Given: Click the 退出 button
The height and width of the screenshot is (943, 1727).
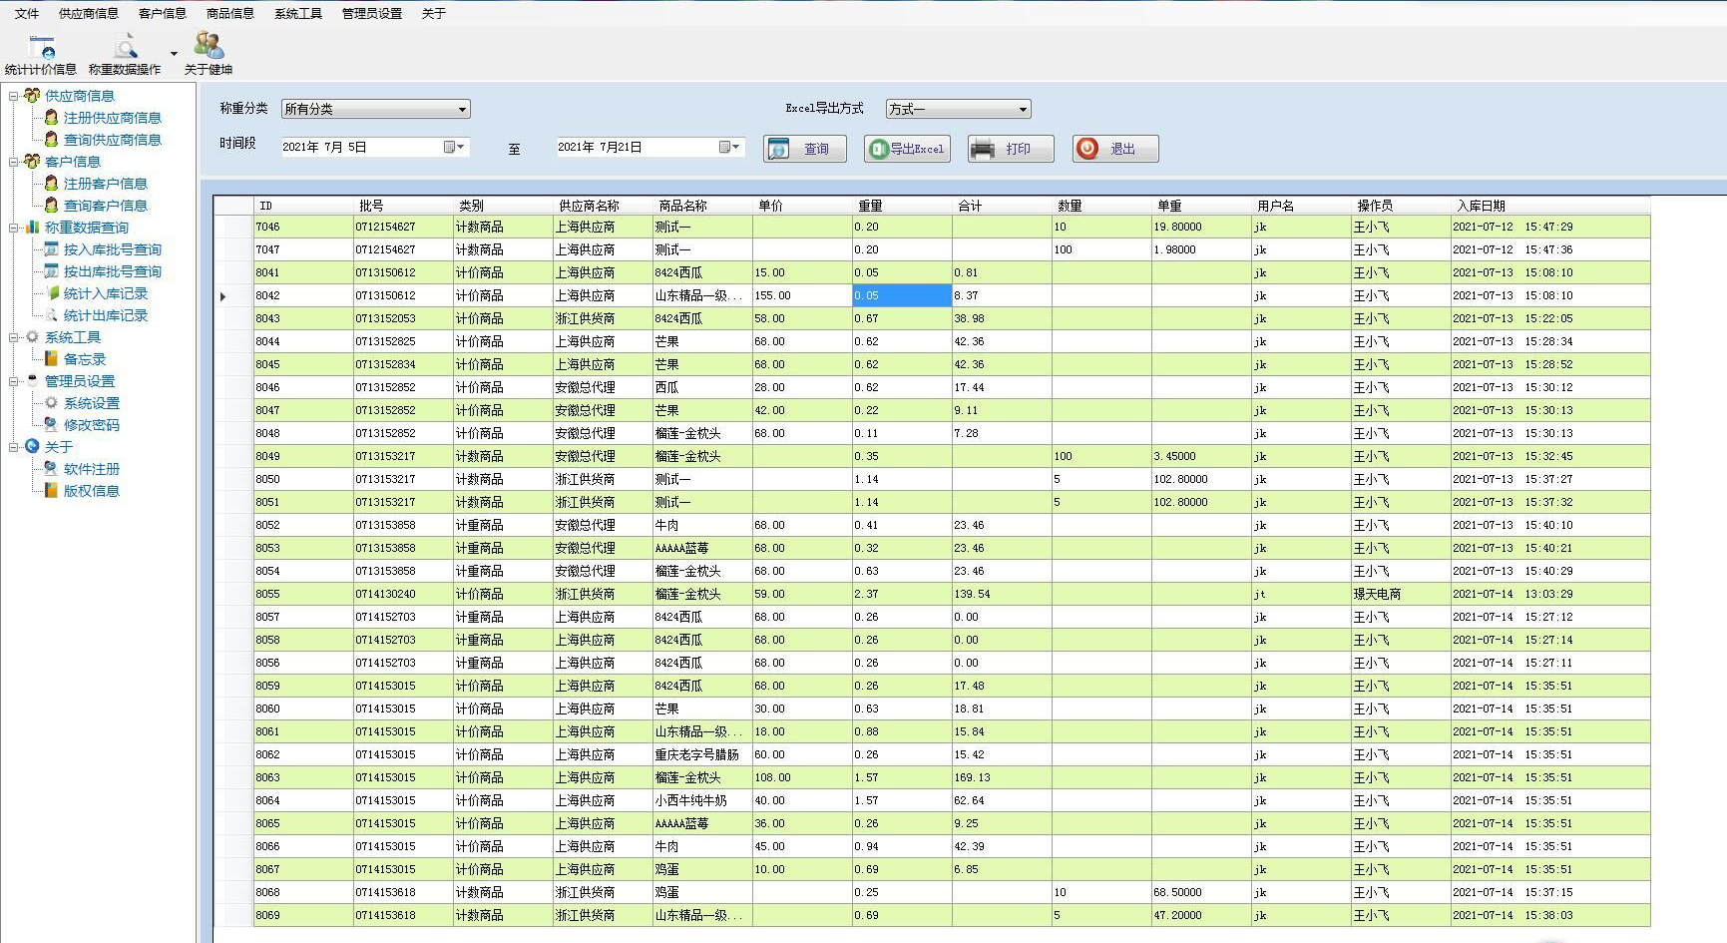Looking at the screenshot, I should pos(1115,149).
